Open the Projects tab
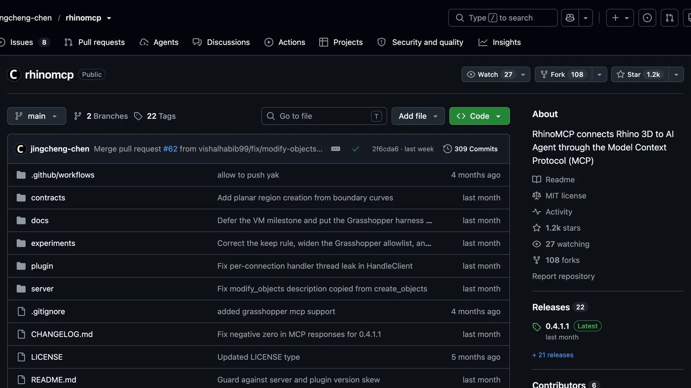This screenshot has width=691, height=388. (341, 42)
